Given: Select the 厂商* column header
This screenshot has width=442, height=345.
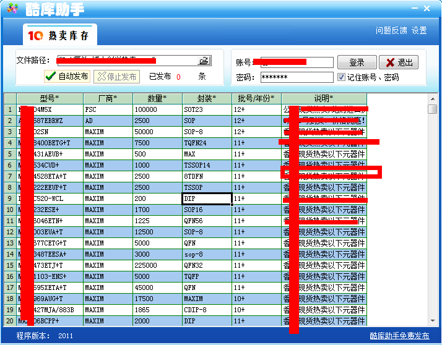Looking at the screenshot, I should pos(108,98).
